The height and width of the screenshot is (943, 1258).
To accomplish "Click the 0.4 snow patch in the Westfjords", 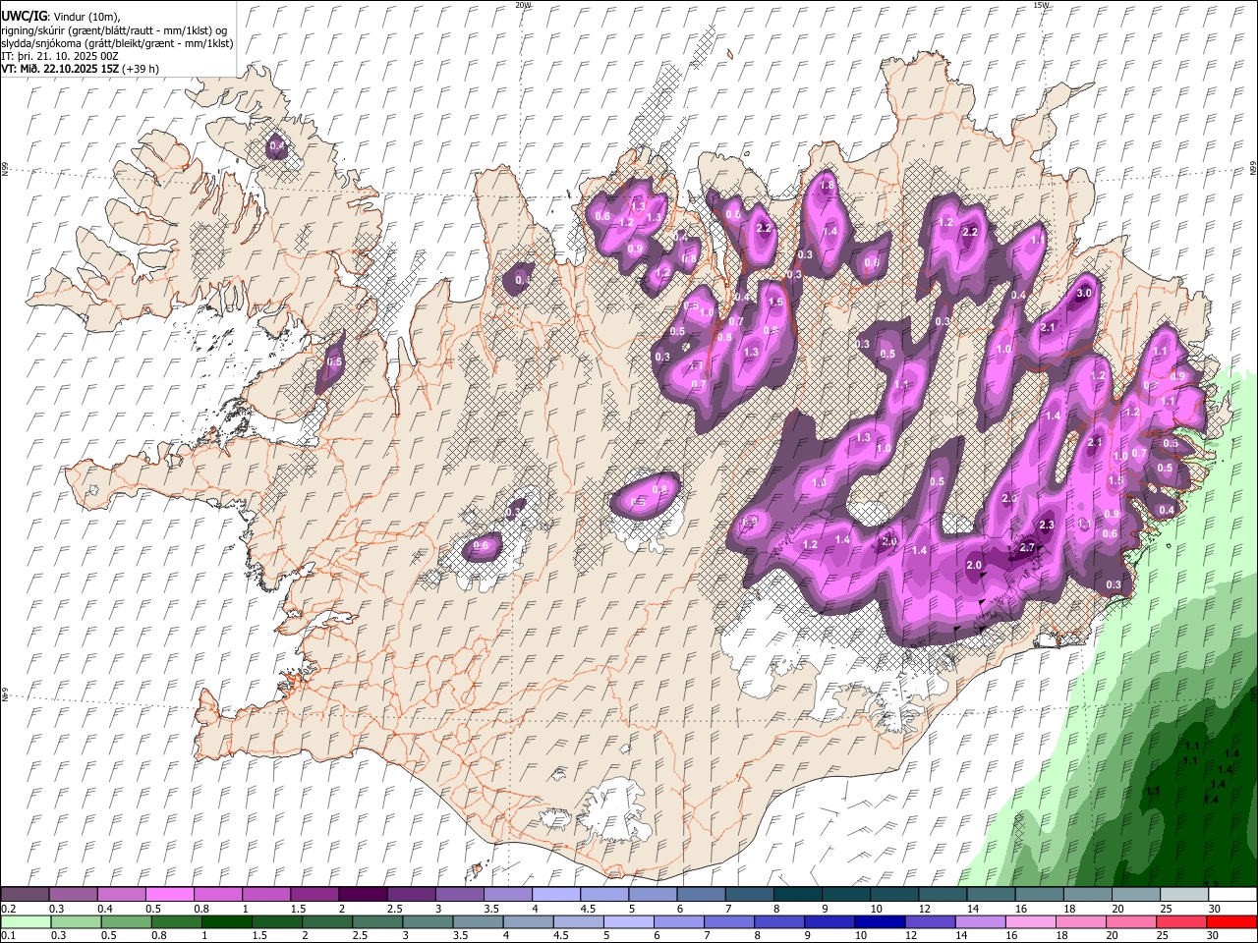I will 277,146.
